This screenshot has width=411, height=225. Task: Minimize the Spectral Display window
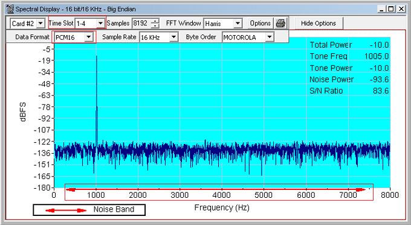pos(382,9)
